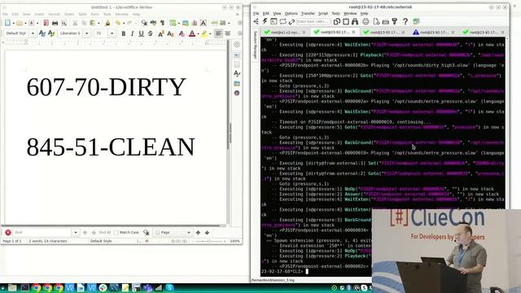Click Quick Connect lightning icon
Viewport: 521px width, 293px height.
(265, 22)
